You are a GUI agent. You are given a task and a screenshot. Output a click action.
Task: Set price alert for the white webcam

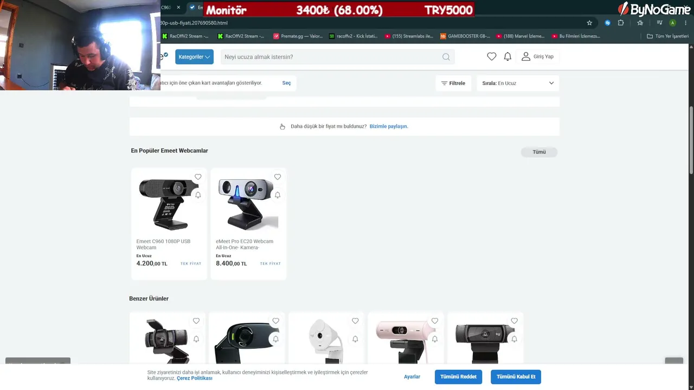[355, 339]
